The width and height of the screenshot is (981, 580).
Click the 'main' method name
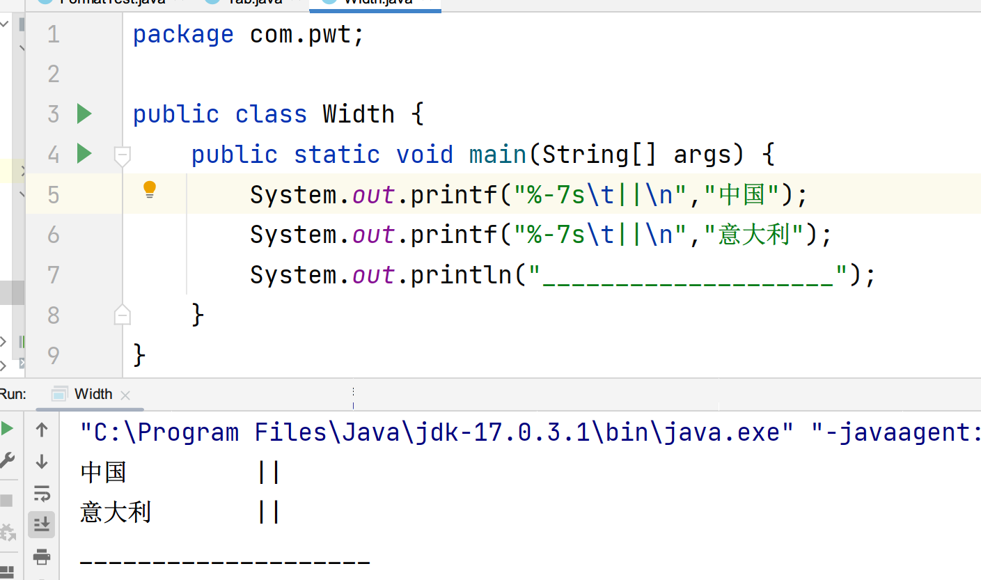click(498, 154)
